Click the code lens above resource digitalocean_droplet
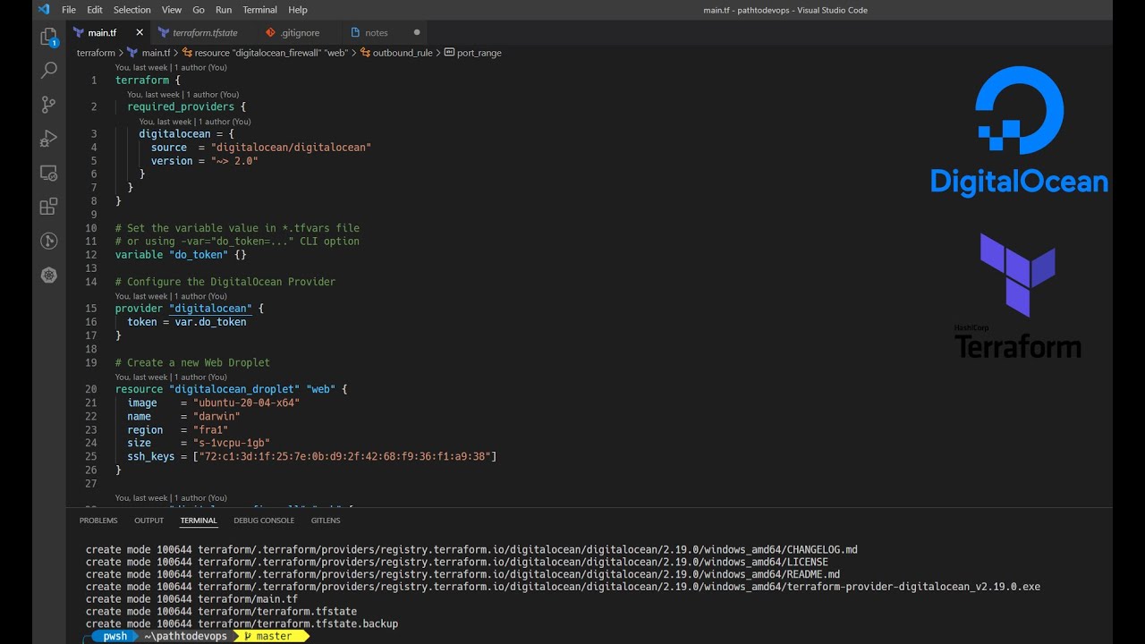Screen dimensions: 1145x644 click(171, 377)
